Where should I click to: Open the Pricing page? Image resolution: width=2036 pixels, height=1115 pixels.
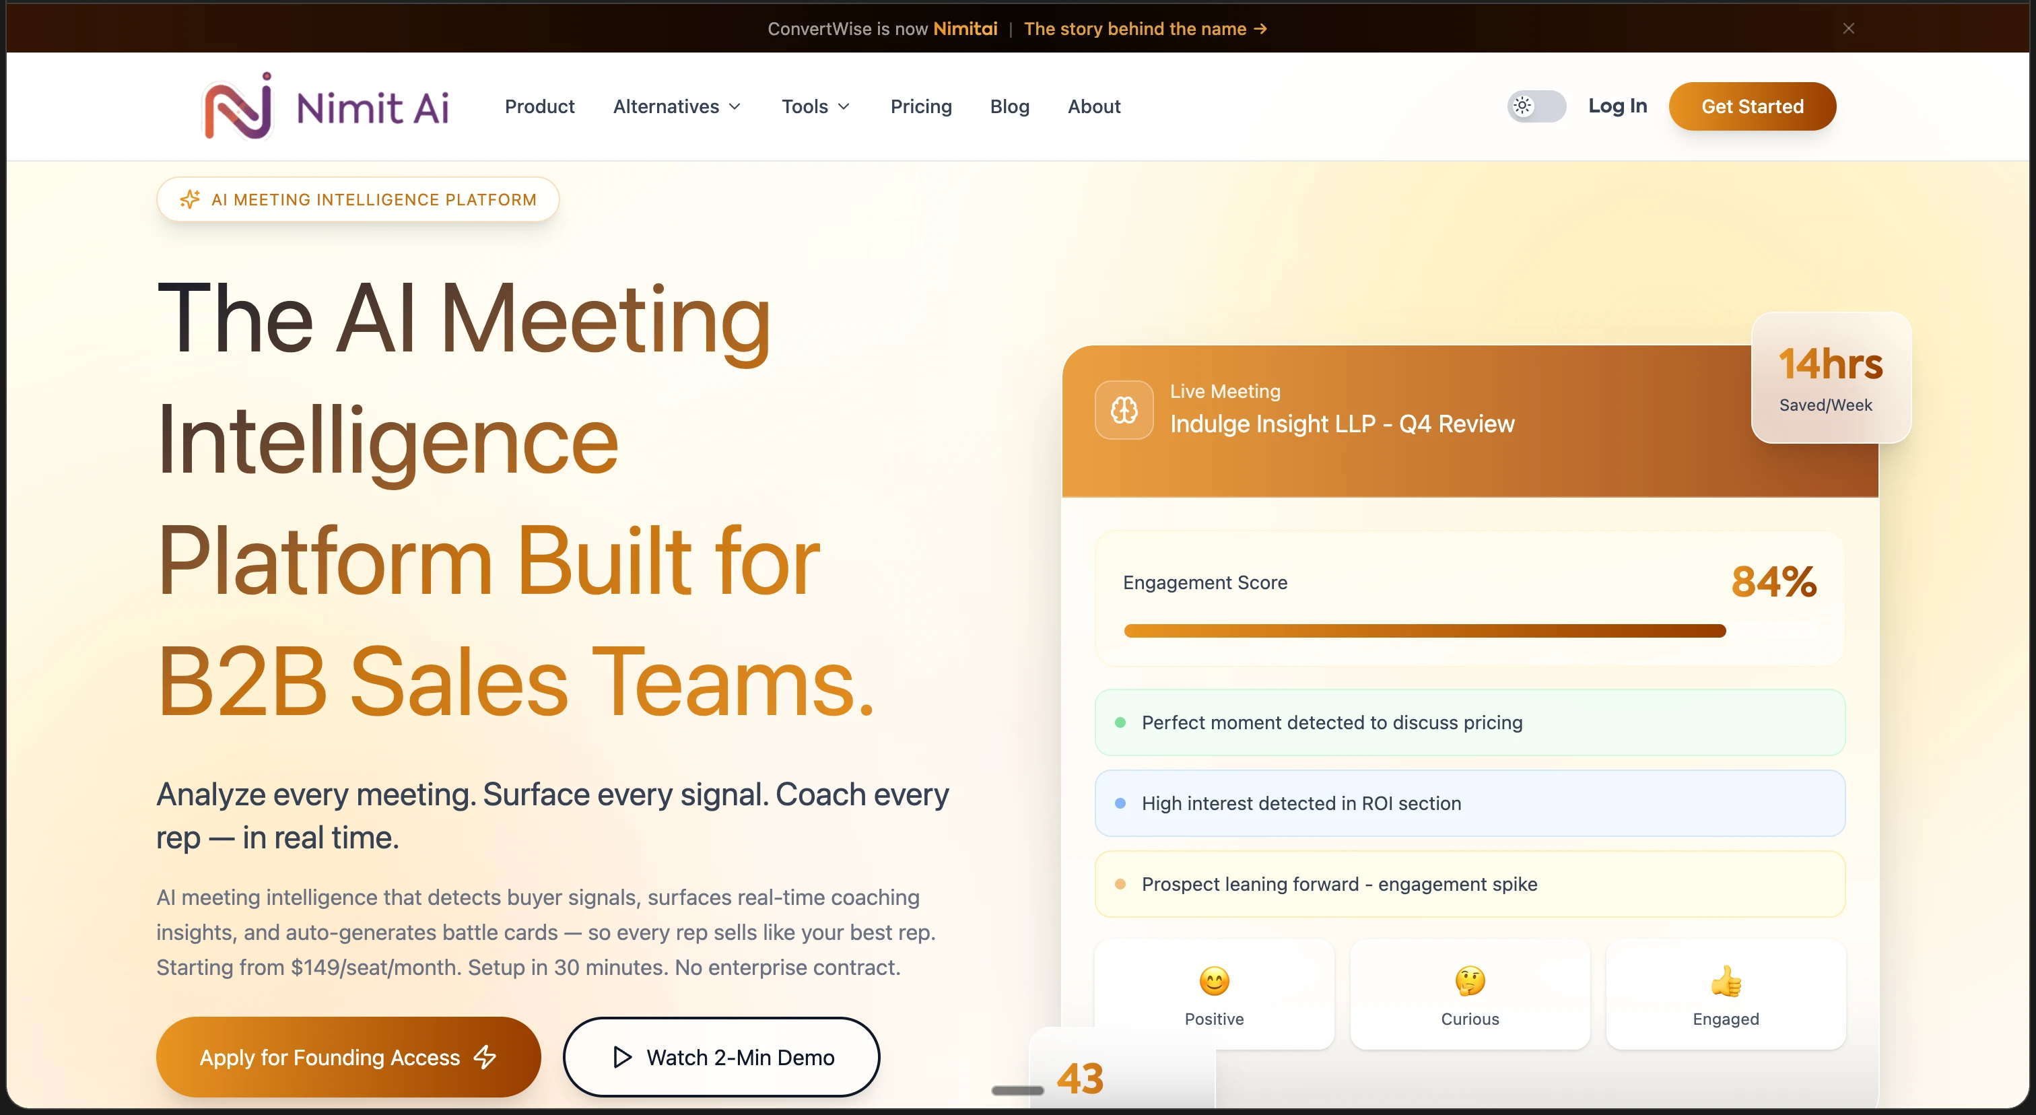[921, 106]
